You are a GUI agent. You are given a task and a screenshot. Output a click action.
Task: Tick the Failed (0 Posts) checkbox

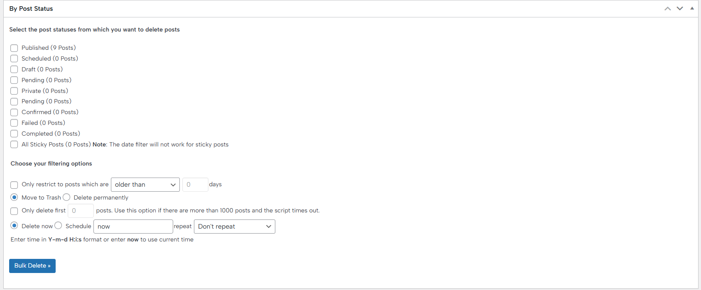click(14, 123)
